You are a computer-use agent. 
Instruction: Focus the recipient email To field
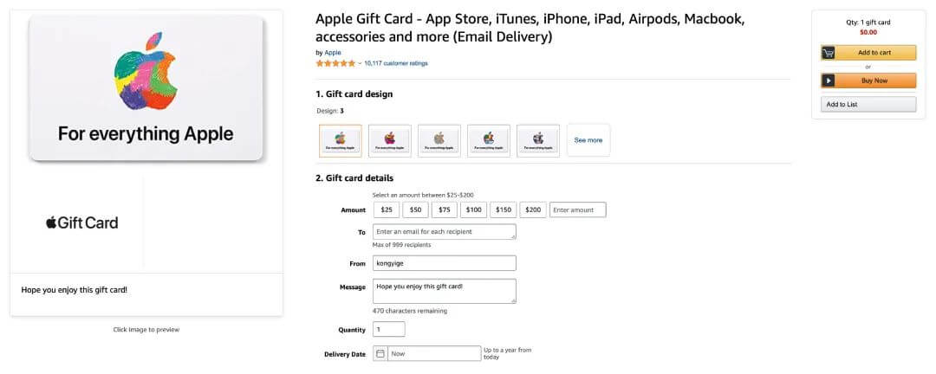point(444,232)
